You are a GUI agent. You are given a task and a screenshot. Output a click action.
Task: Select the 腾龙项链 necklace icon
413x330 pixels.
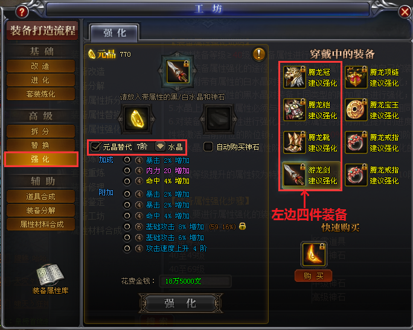coord(356,77)
